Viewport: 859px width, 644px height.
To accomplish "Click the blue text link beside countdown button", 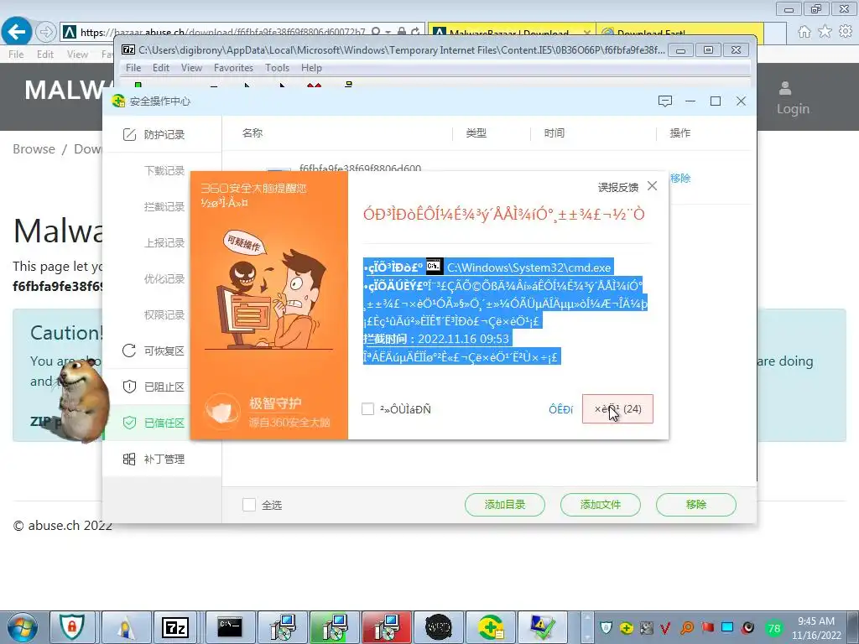I will tap(561, 409).
